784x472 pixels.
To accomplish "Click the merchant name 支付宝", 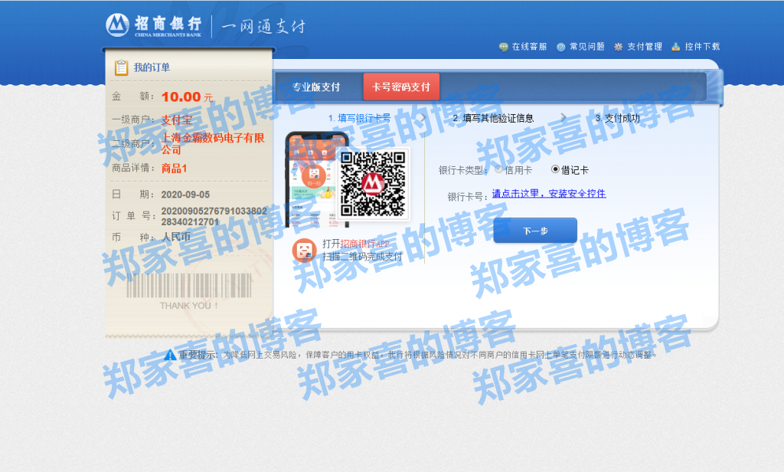I will [x=177, y=120].
